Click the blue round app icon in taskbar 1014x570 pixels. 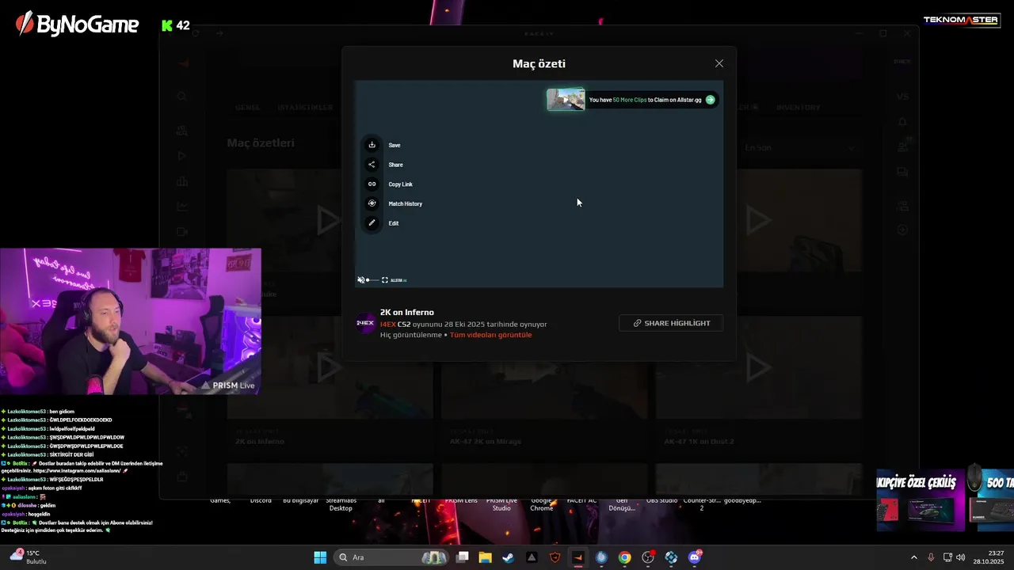[x=601, y=557]
